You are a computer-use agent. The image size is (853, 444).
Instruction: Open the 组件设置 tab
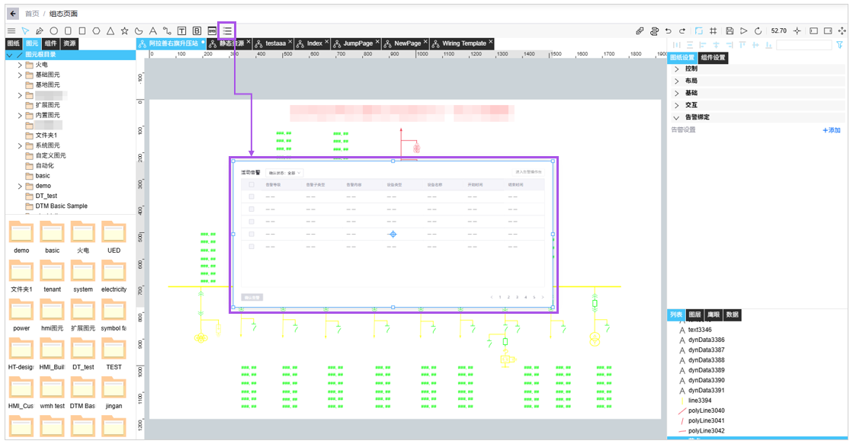[713, 58]
